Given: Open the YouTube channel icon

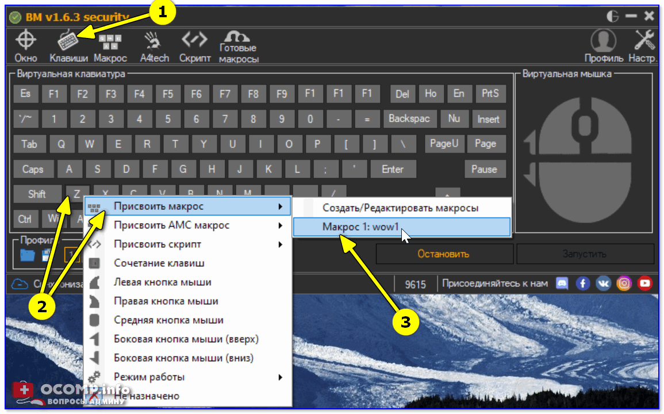Looking at the screenshot, I should pos(645,283).
